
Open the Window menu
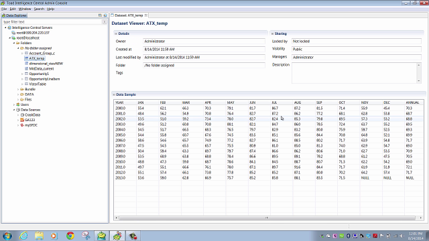point(25,9)
